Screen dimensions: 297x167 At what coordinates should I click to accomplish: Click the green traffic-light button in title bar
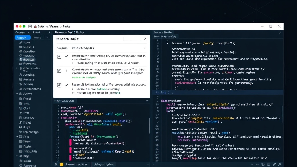[x=24, y=26]
